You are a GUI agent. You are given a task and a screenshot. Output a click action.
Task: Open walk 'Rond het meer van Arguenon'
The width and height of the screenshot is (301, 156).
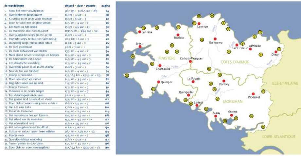(x=23, y=11)
